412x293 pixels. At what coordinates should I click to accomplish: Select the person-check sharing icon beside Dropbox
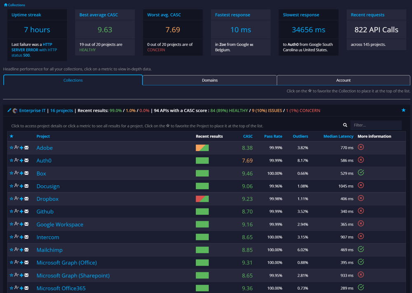pyautogui.click(x=16, y=199)
